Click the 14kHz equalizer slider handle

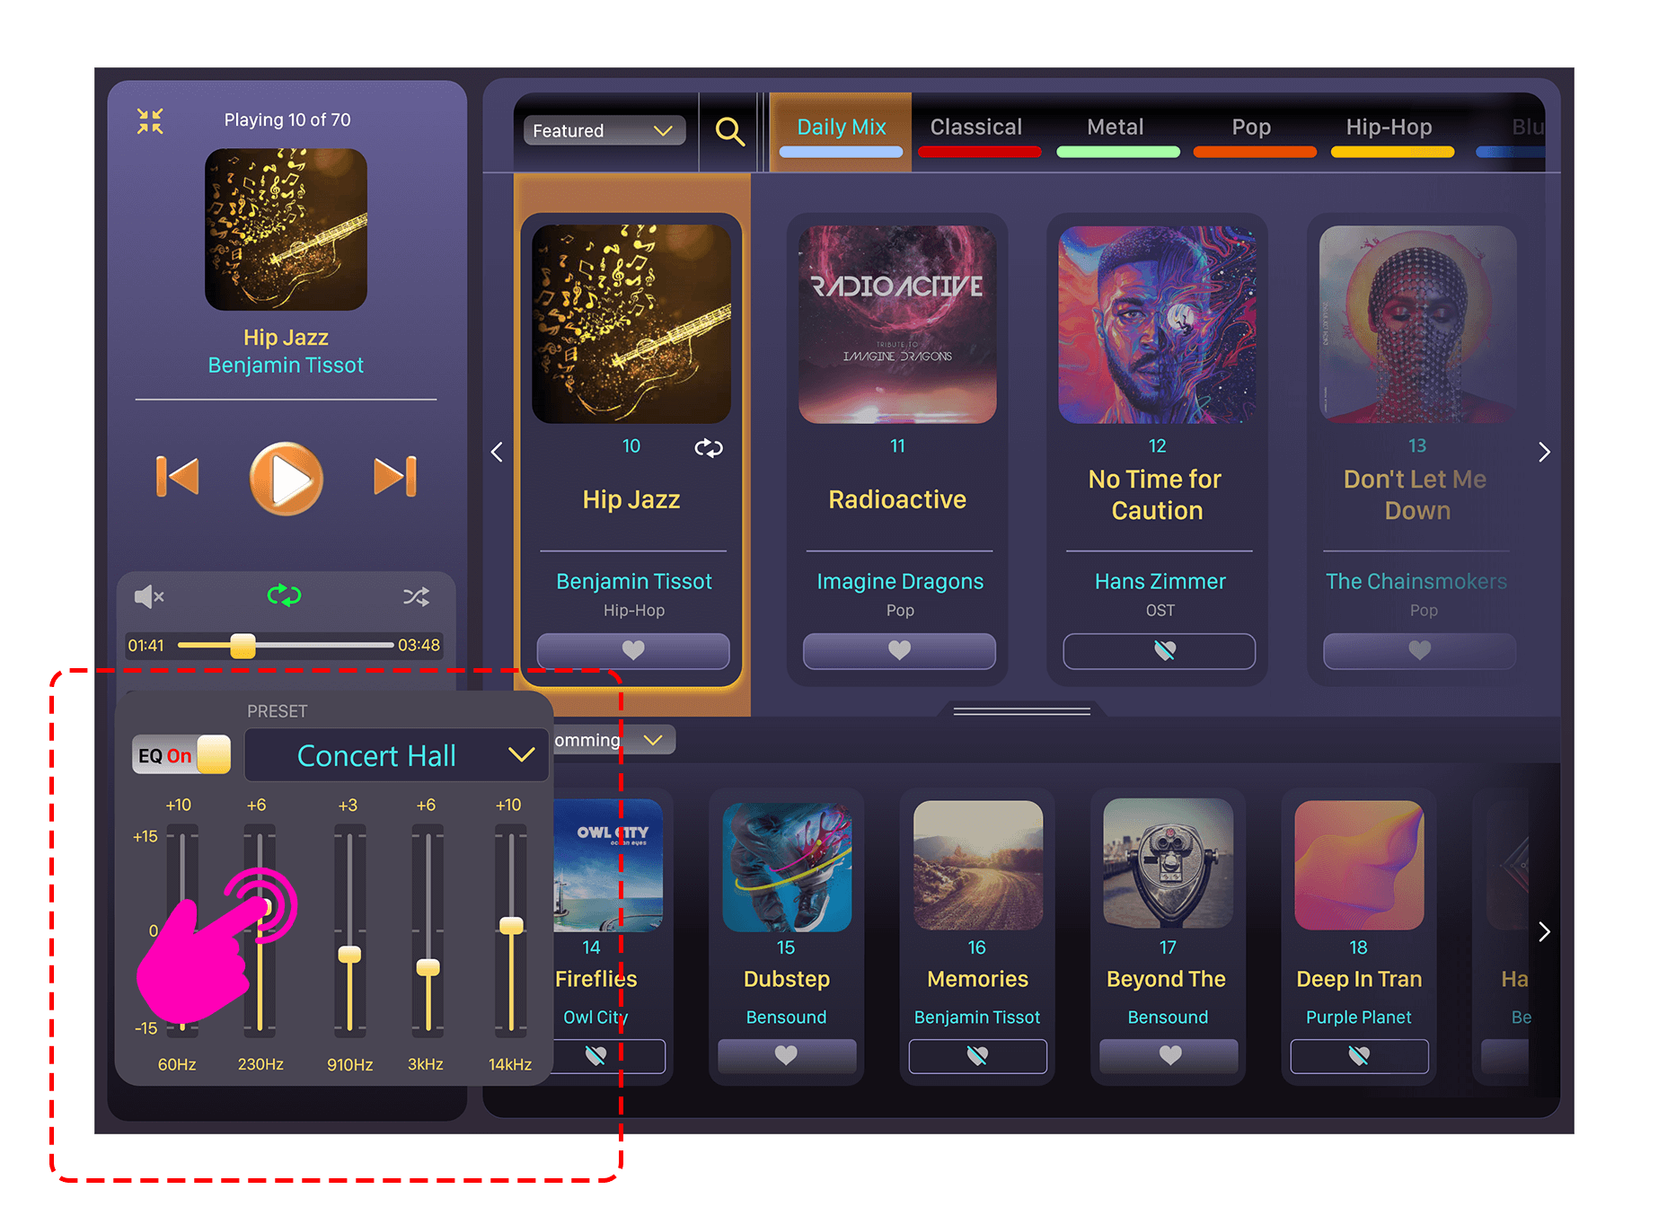[511, 925]
